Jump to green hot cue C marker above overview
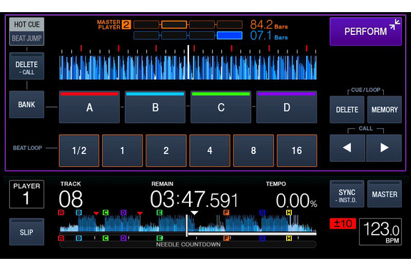The image size is (411, 271). [x=106, y=213]
